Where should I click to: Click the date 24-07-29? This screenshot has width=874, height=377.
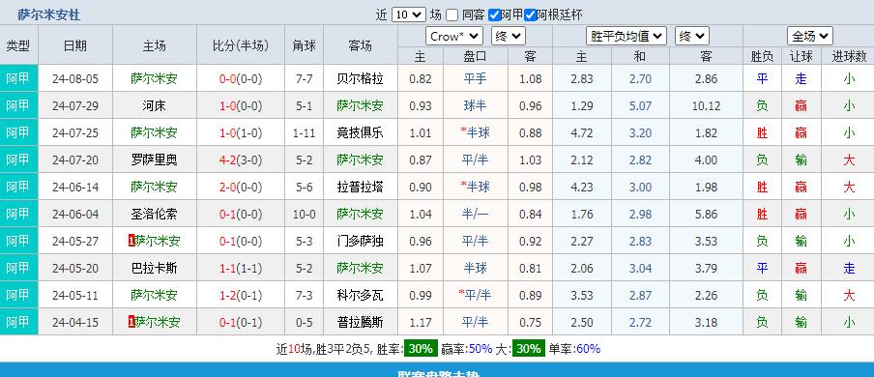coord(74,105)
